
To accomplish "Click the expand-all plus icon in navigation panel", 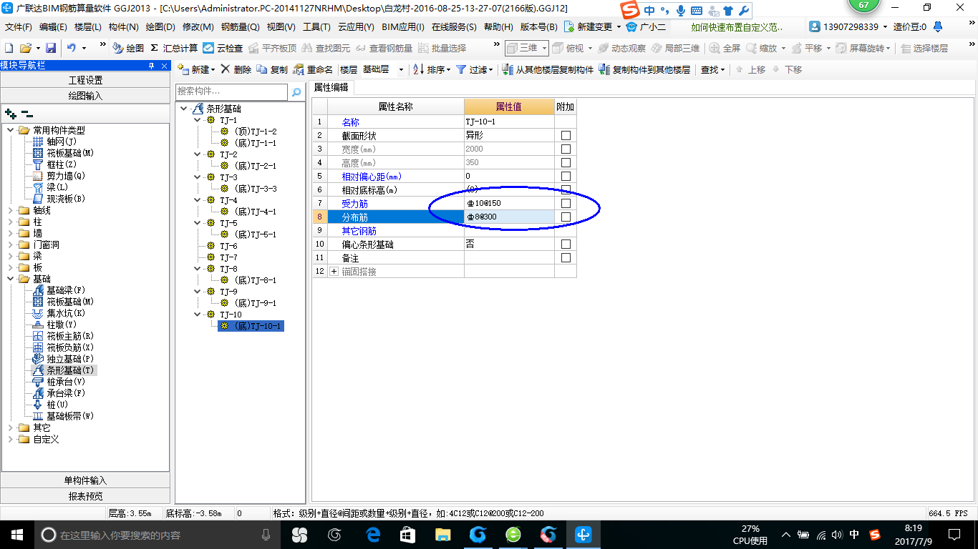I will coord(10,114).
